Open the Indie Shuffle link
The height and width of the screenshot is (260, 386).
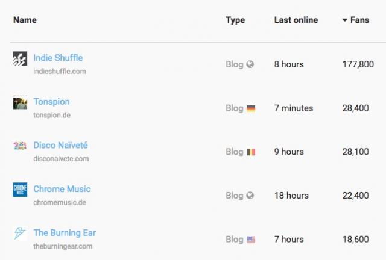tap(58, 58)
